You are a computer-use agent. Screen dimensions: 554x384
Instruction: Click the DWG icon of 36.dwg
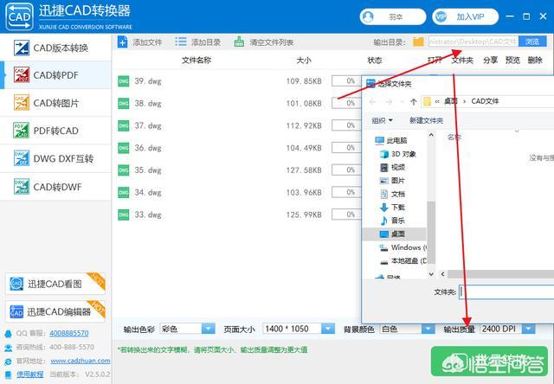[x=123, y=148]
